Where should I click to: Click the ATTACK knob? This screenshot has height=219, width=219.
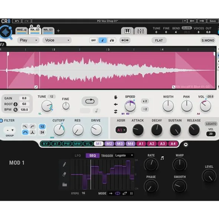pyautogui.click(x=138, y=130)
